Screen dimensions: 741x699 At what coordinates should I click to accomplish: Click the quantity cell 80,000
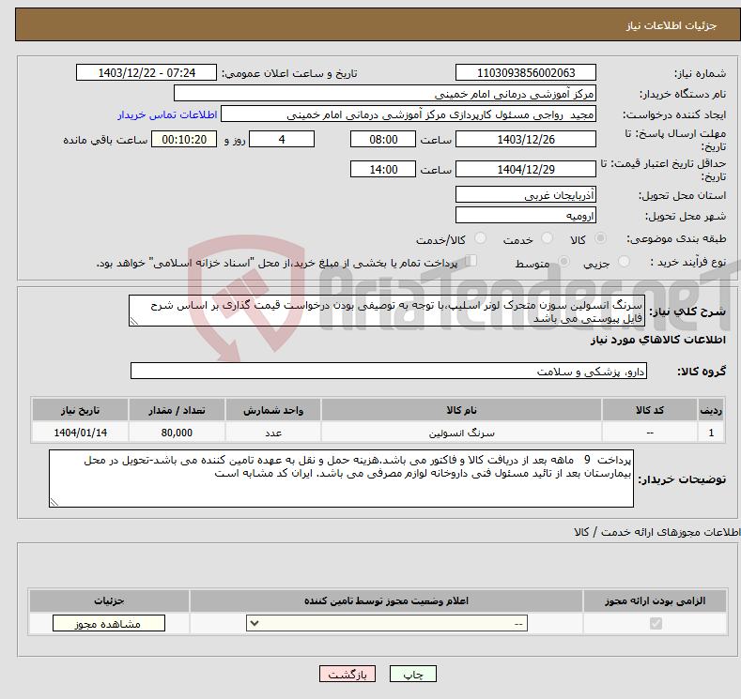(177, 433)
